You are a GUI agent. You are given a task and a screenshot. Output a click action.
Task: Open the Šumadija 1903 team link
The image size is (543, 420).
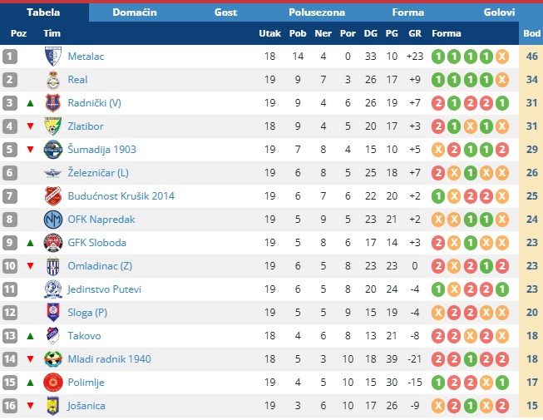click(101, 150)
